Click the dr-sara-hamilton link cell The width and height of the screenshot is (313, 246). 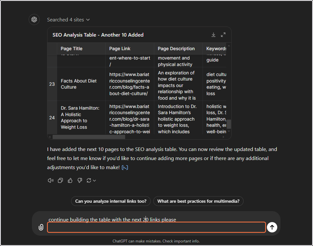130,118
